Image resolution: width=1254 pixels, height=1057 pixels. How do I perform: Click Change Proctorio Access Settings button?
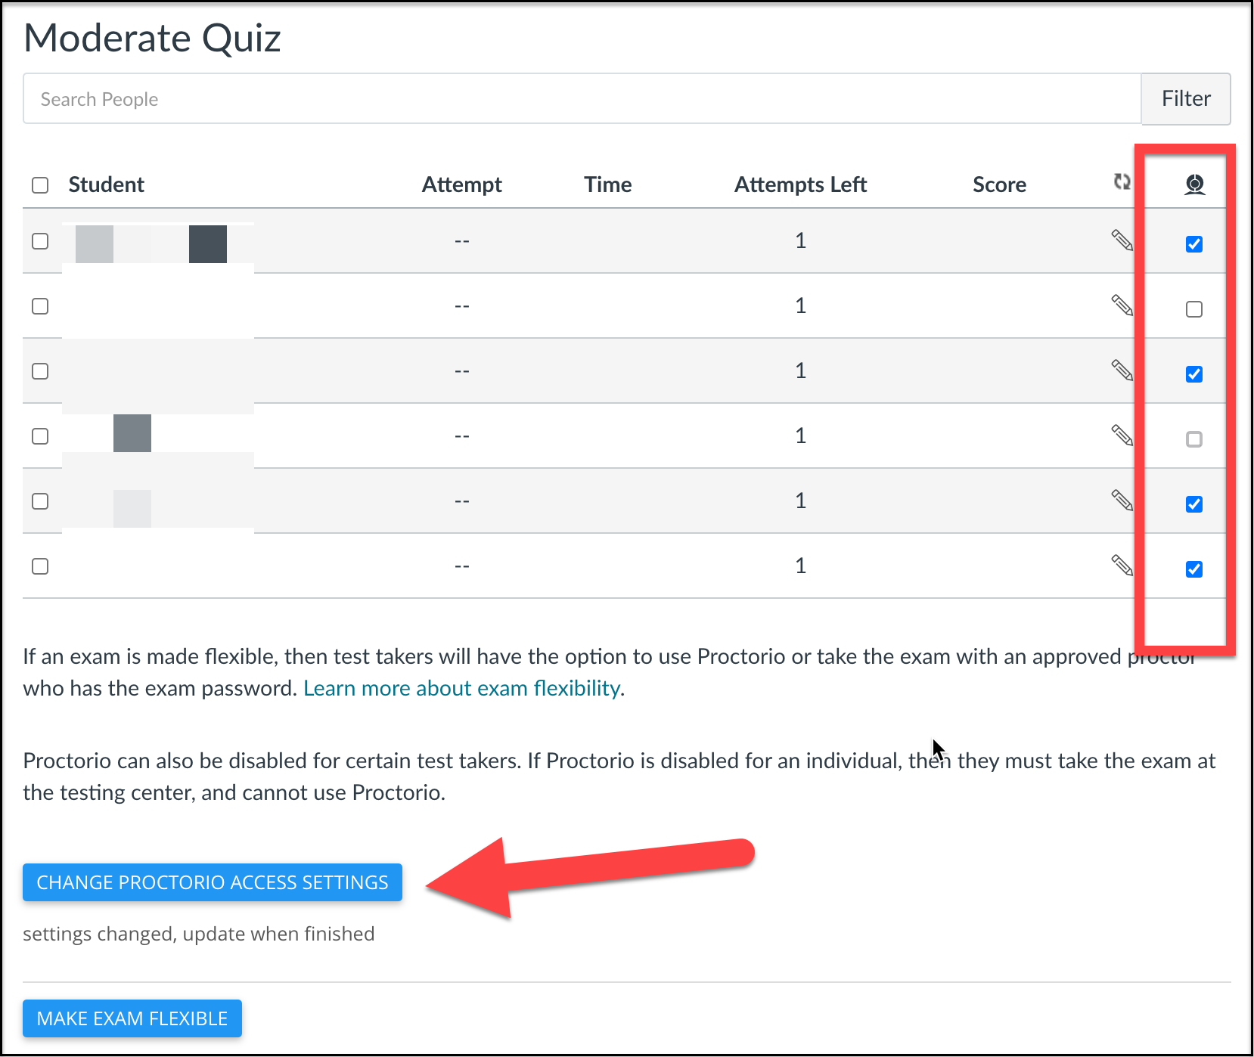tap(213, 882)
